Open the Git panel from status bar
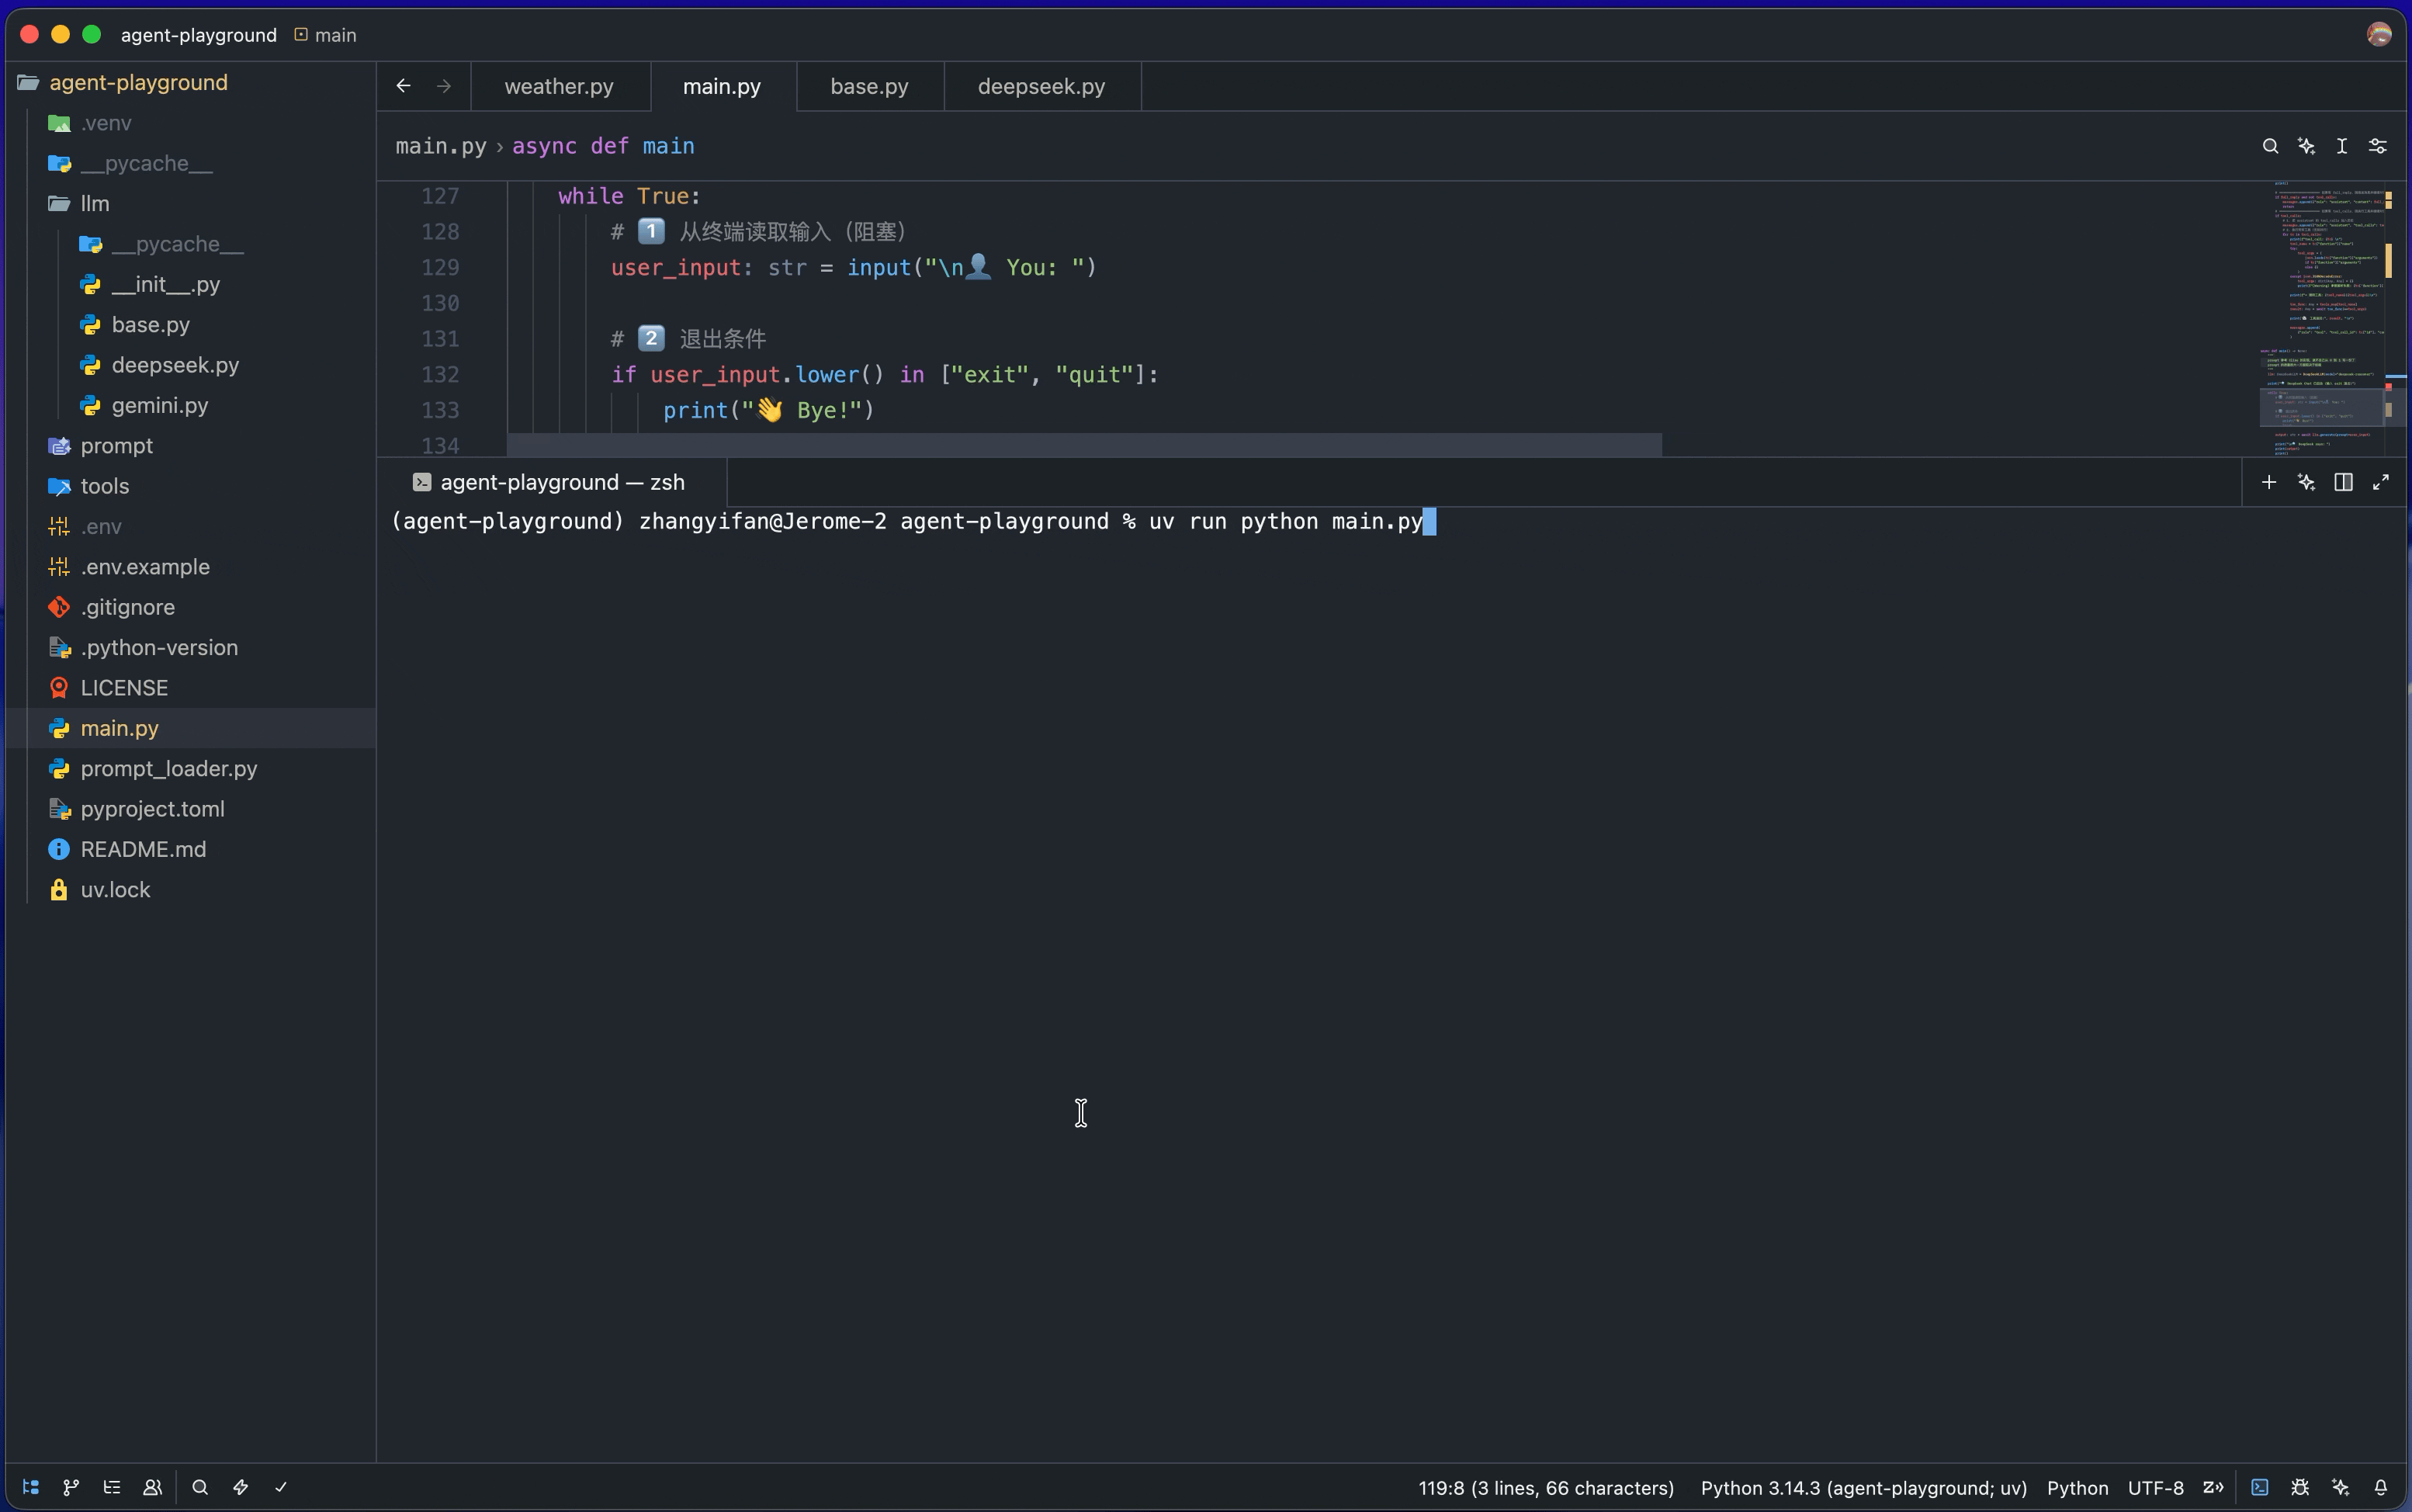Viewport: 2412px width, 1512px height. point(71,1487)
